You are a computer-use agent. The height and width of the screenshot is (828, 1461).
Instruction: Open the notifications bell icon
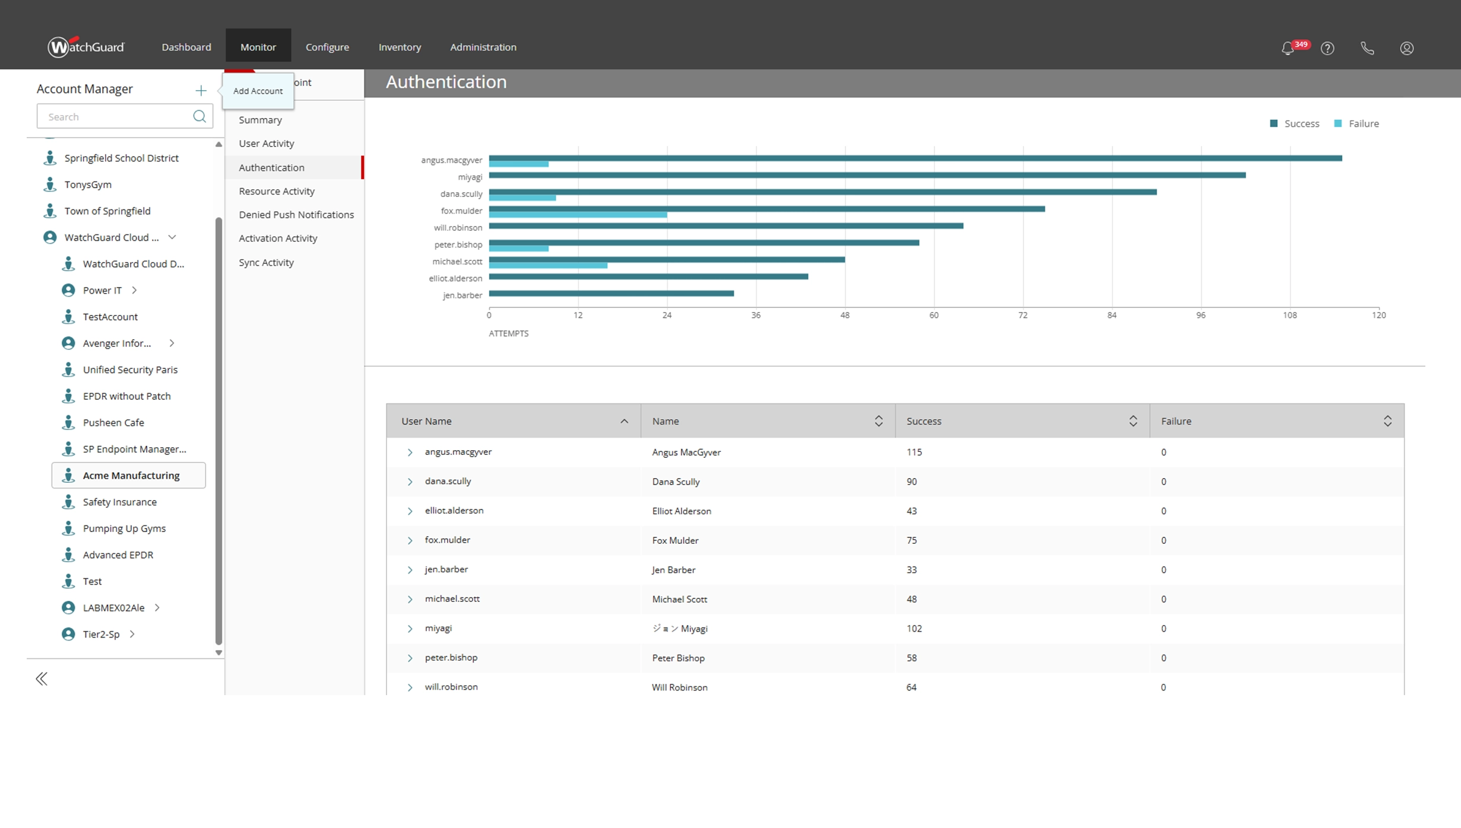(x=1287, y=48)
